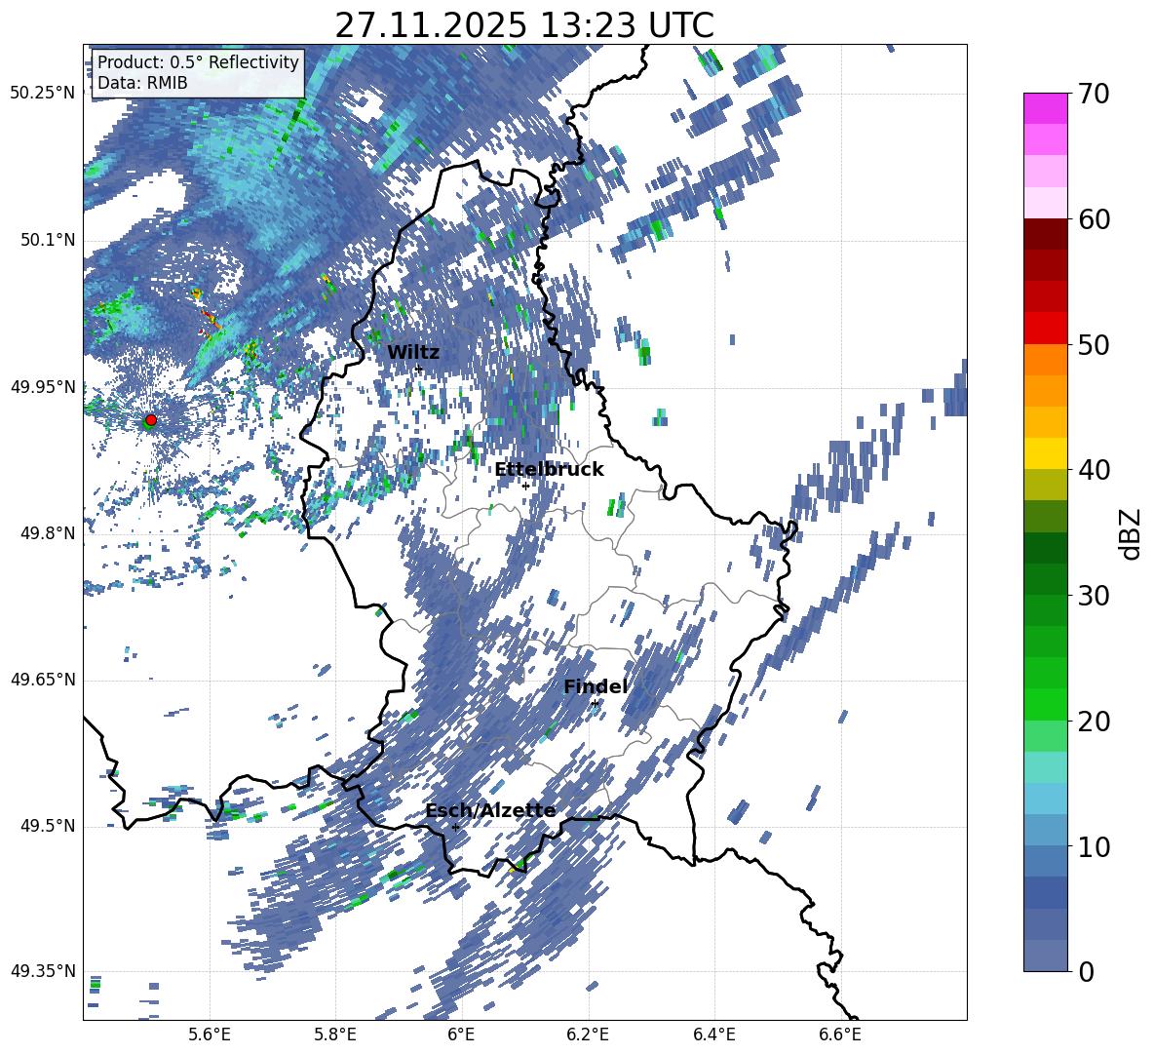Click the title '27.11.2025 13:23 UTC'
The image size is (1154, 1054).
coord(524,26)
